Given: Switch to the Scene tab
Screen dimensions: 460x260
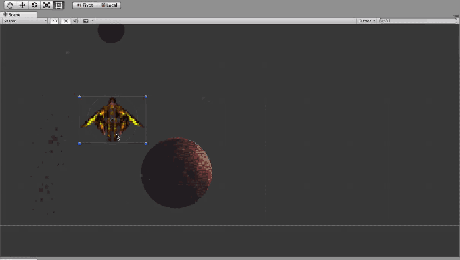Looking at the screenshot, I should tap(19, 14).
